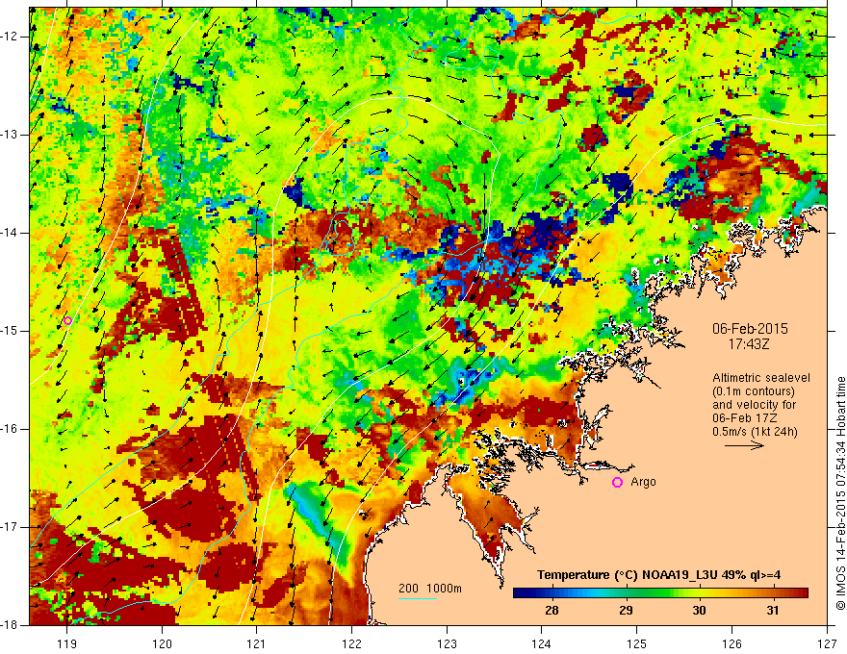Viewport: 847px width, 654px height.
Task: Click the '0.5m/s (1kt 24h)' scale text
Action: pos(756,432)
